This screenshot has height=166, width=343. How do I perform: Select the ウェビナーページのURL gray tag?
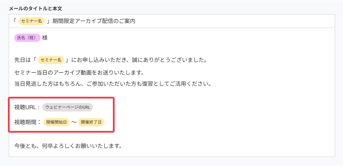[x=67, y=107]
